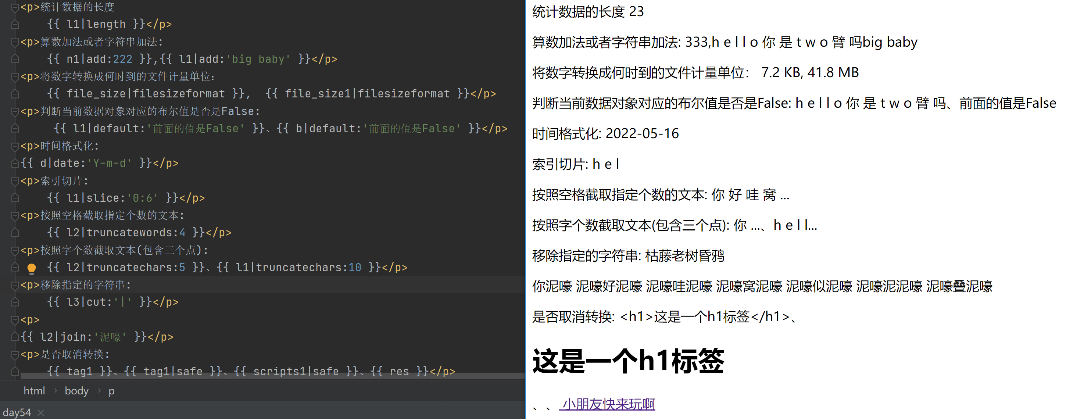The image size is (1091, 419).
Task: Select html in the breadcrumb bar
Action: point(34,391)
